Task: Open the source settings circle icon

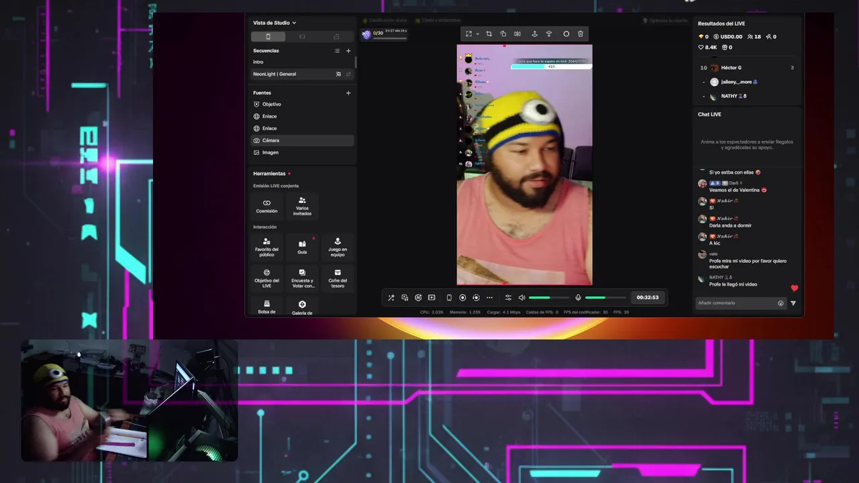Action: (x=566, y=34)
